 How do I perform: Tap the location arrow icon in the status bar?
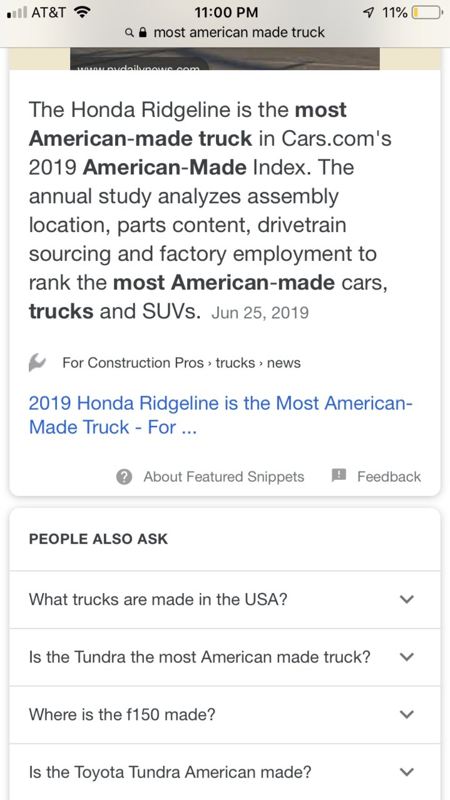click(x=369, y=12)
